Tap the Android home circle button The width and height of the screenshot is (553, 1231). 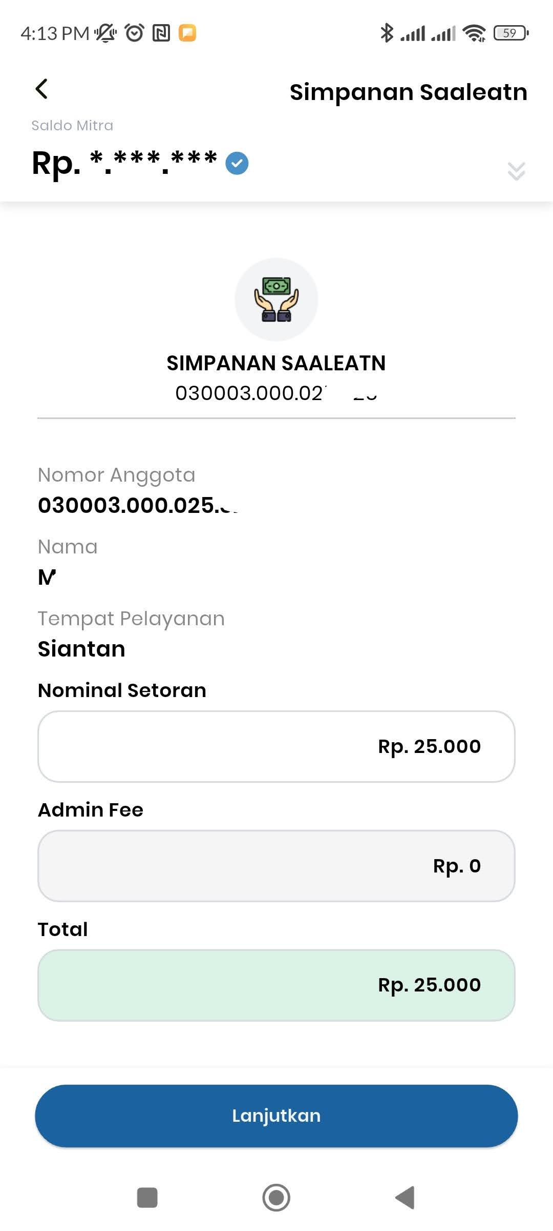pyautogui.click(x=276, y=1198)
